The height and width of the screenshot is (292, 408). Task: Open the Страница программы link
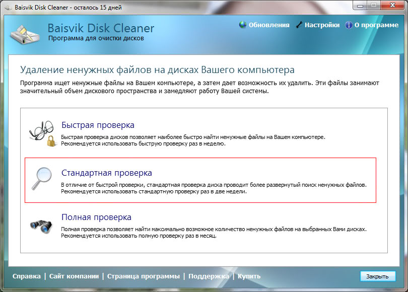[x=144, y=276]
